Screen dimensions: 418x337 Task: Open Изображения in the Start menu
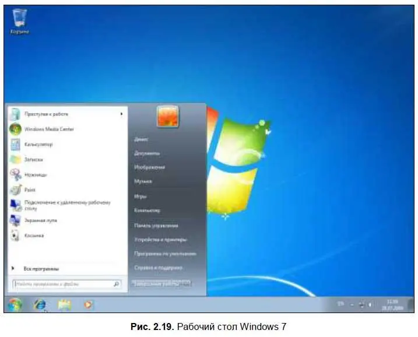point(150,167)
